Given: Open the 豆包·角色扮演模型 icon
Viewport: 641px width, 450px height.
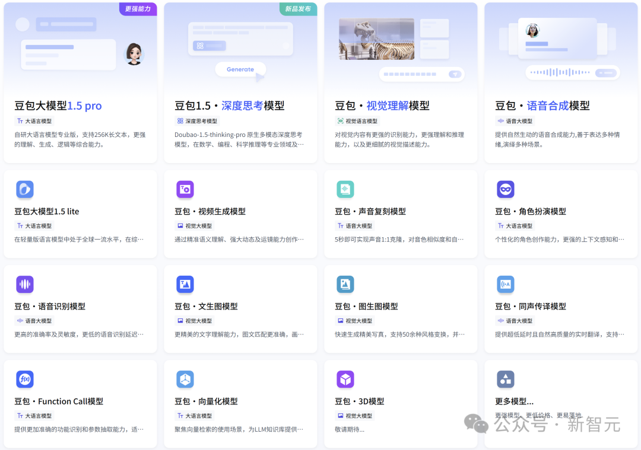Looking at the screenshot, I should click(506, 189).
